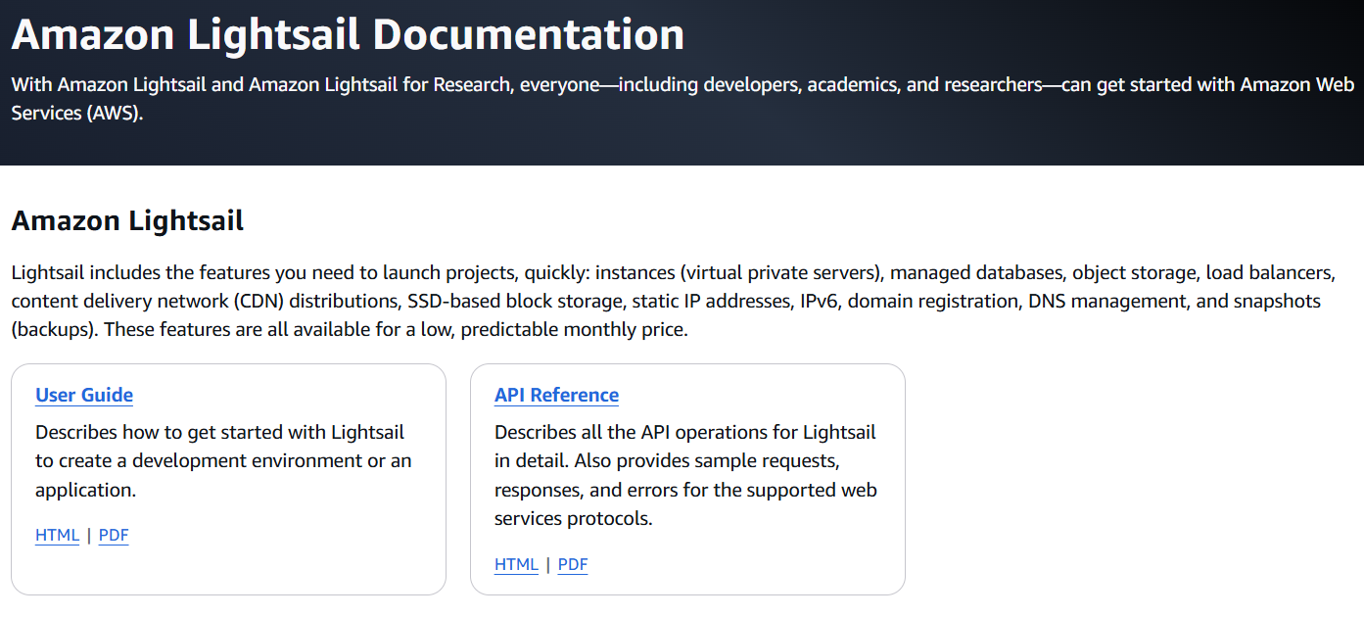1364x617 pixels.
Task: Download the API Reference PDF
Action: pyautogui.click(x=572, y=564)
